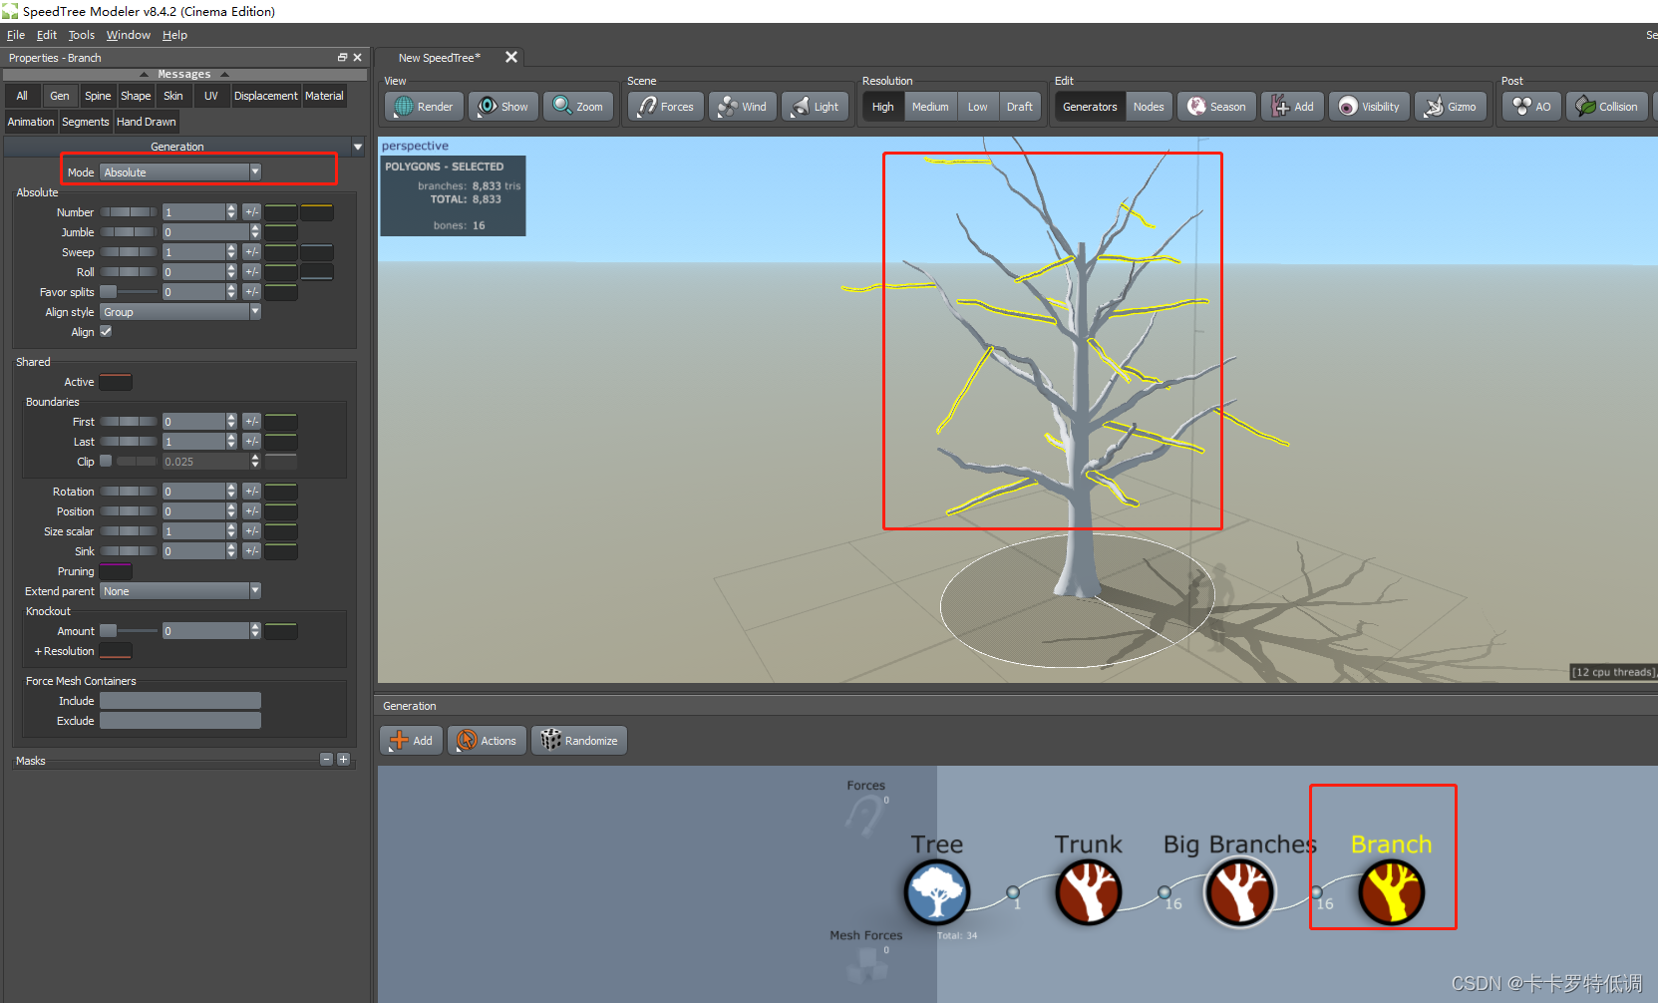Open the Gizmo options

point(1451,107)
